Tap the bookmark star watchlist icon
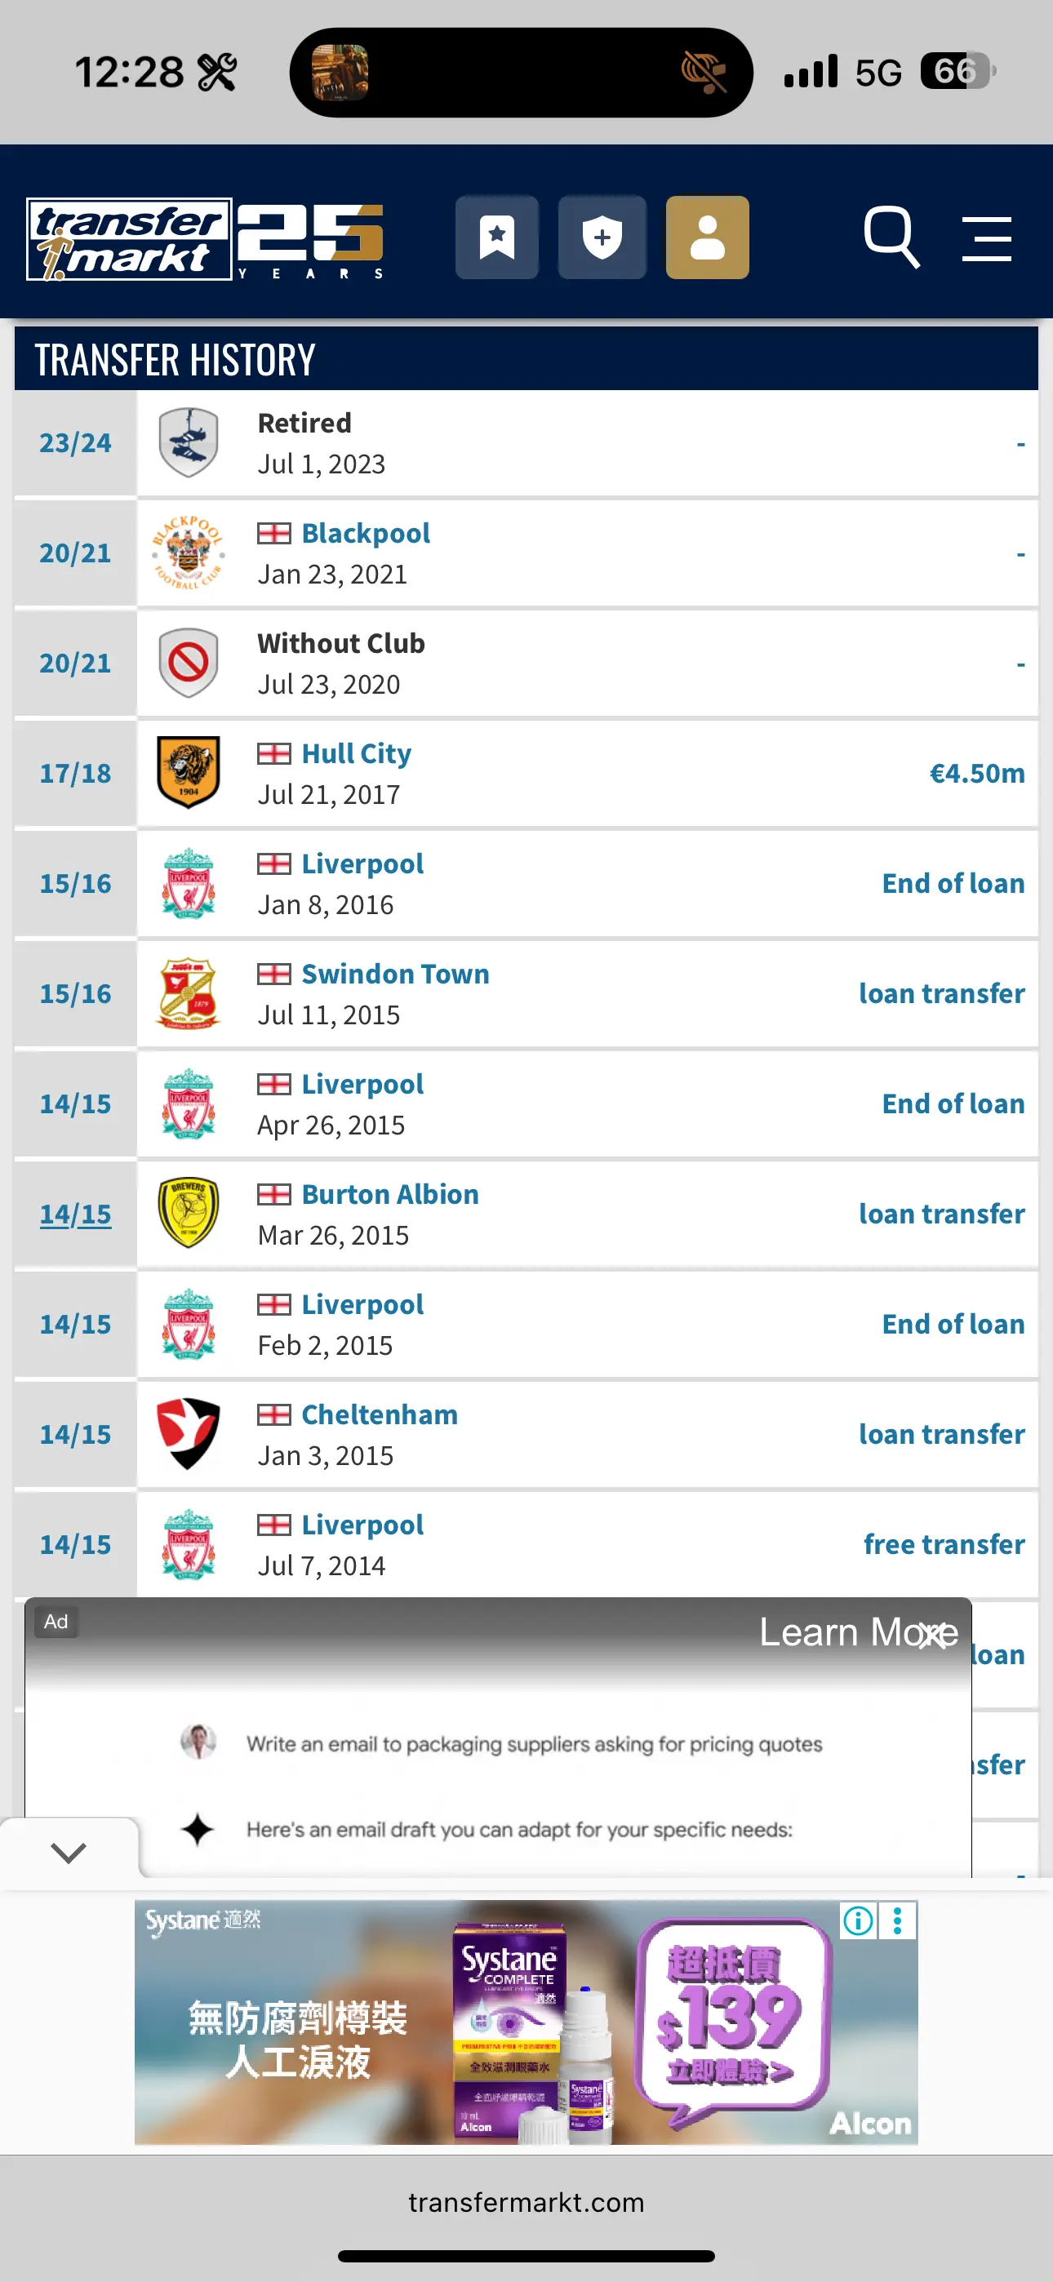This screenshot has height=2282, width=1053. pos(497,238)
